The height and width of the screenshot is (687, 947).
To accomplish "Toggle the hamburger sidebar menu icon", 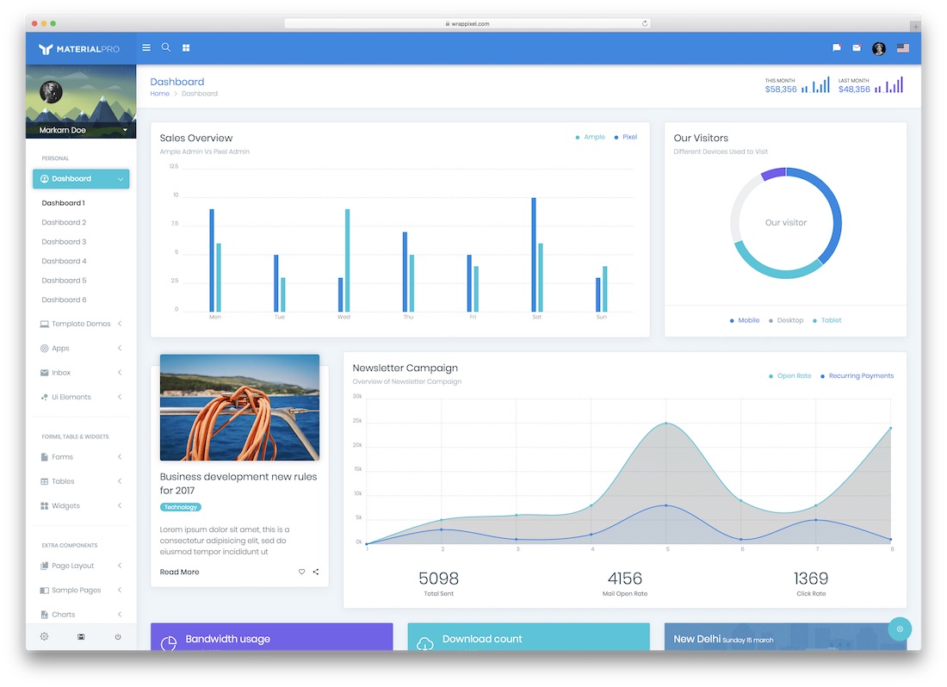I will (x=146, y=47).
